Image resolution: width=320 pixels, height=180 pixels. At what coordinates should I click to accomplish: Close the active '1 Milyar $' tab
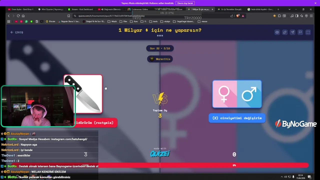click(x=212, y=9)
